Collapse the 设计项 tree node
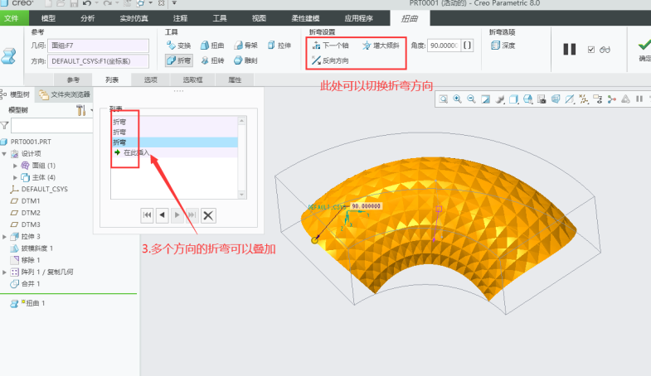The image size is (651, 376). tap(4, 154)
